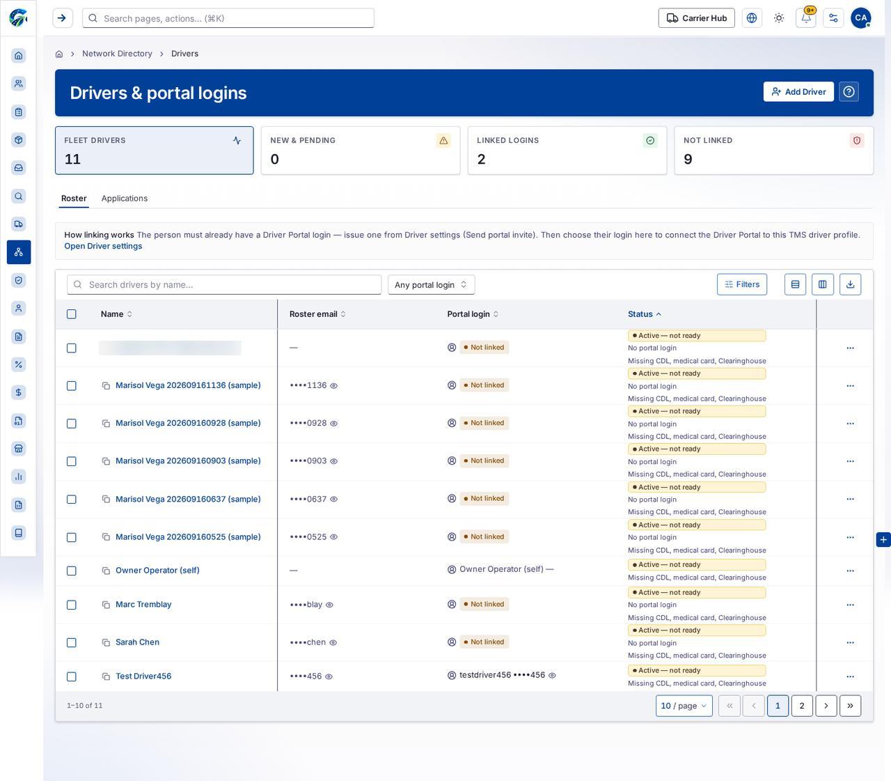Select the Roster tab
The height and width of the screenshot is (781, 891).
coord(74,199)
